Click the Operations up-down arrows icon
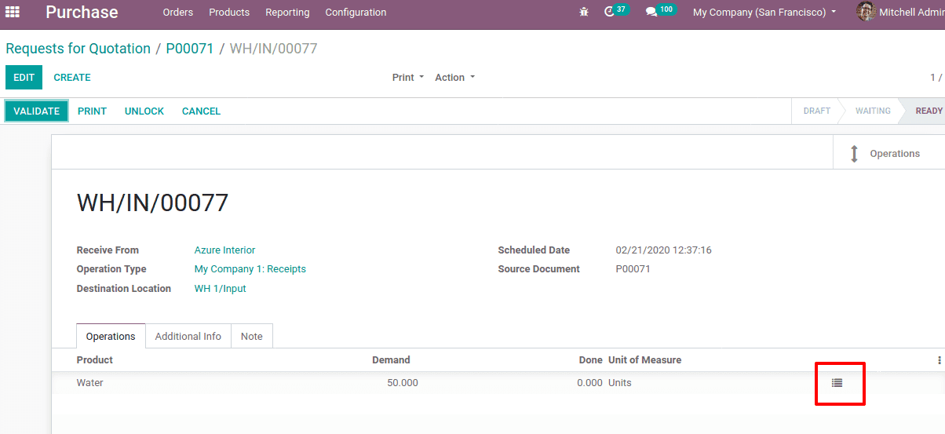 click(854, 154)
